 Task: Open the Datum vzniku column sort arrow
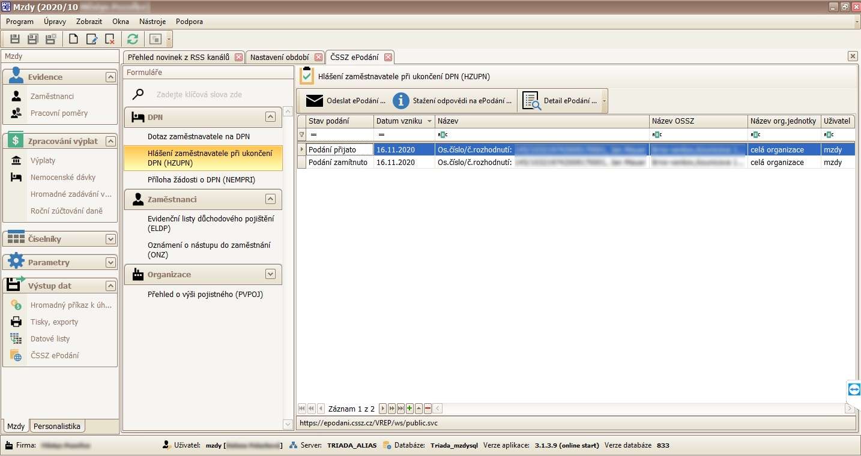click(x=429, y=121)
